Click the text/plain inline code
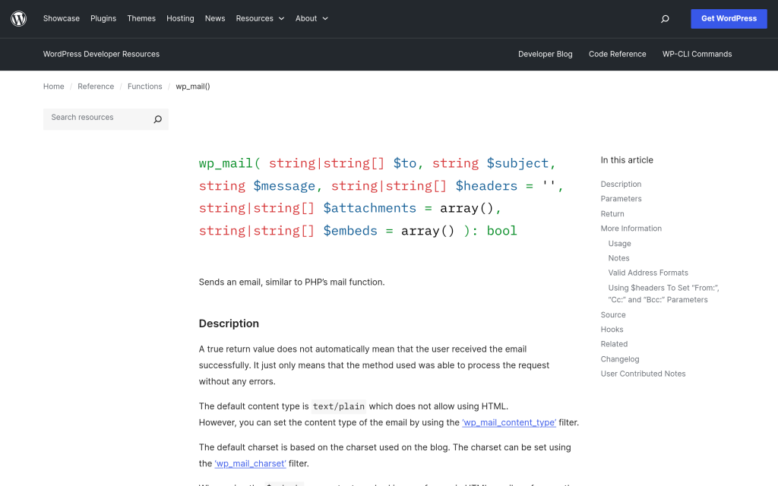Screen dimensions: 778x486 point(339,407)
